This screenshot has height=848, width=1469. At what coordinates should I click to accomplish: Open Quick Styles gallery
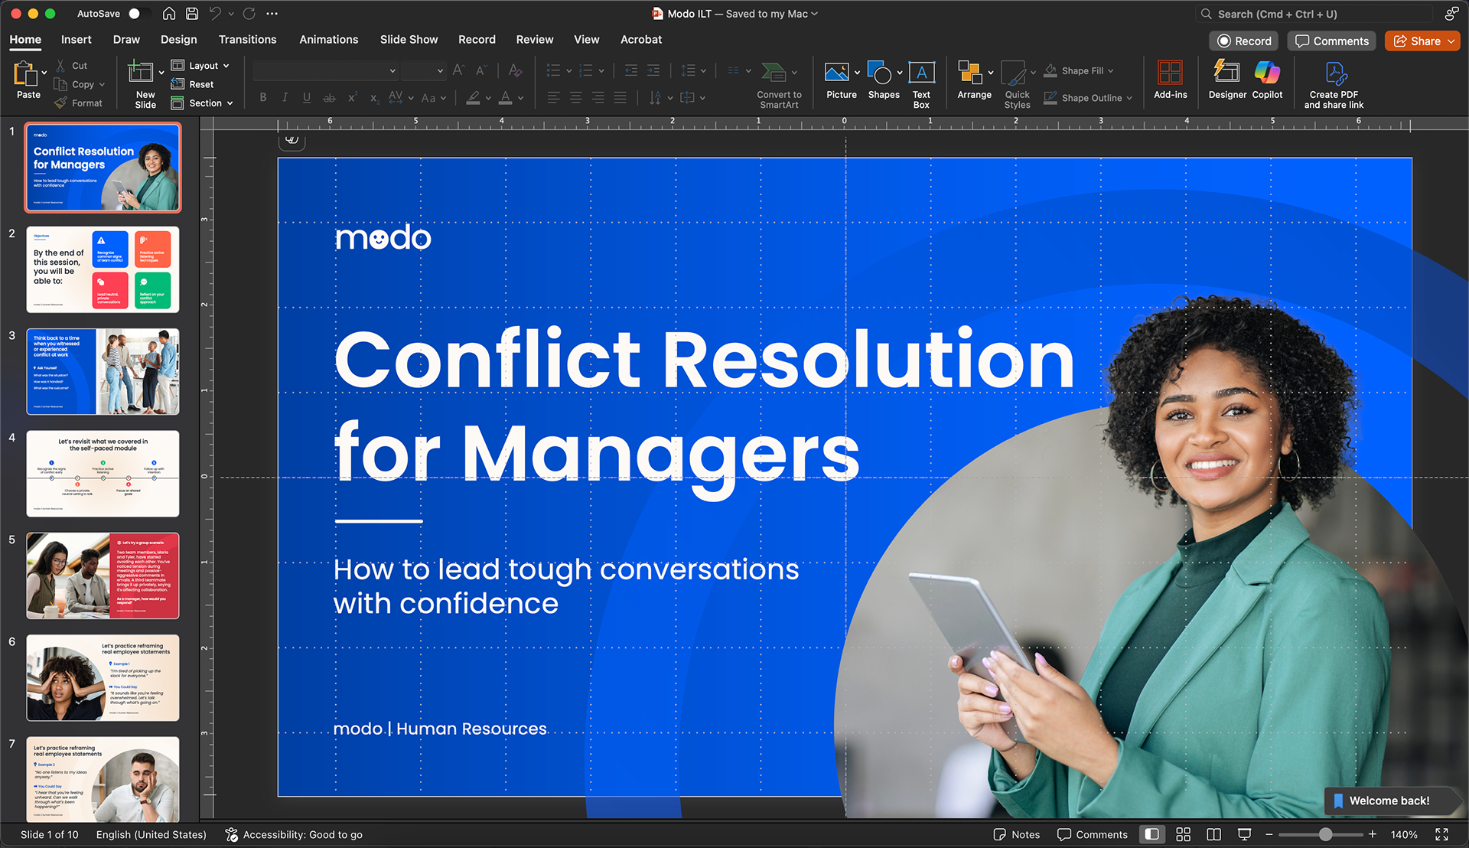point(1017,84)
